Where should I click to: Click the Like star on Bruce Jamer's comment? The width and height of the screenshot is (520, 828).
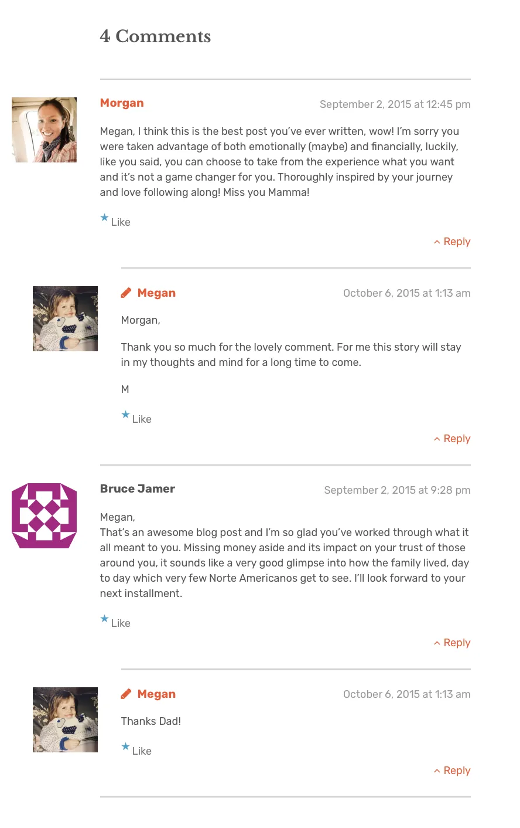[105, 619]
